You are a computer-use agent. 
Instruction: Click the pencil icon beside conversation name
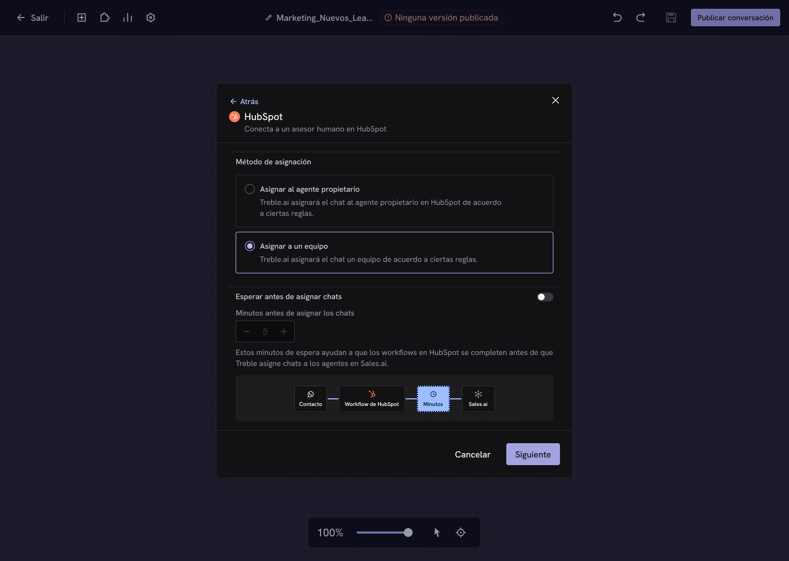click(x=268, y=18)
